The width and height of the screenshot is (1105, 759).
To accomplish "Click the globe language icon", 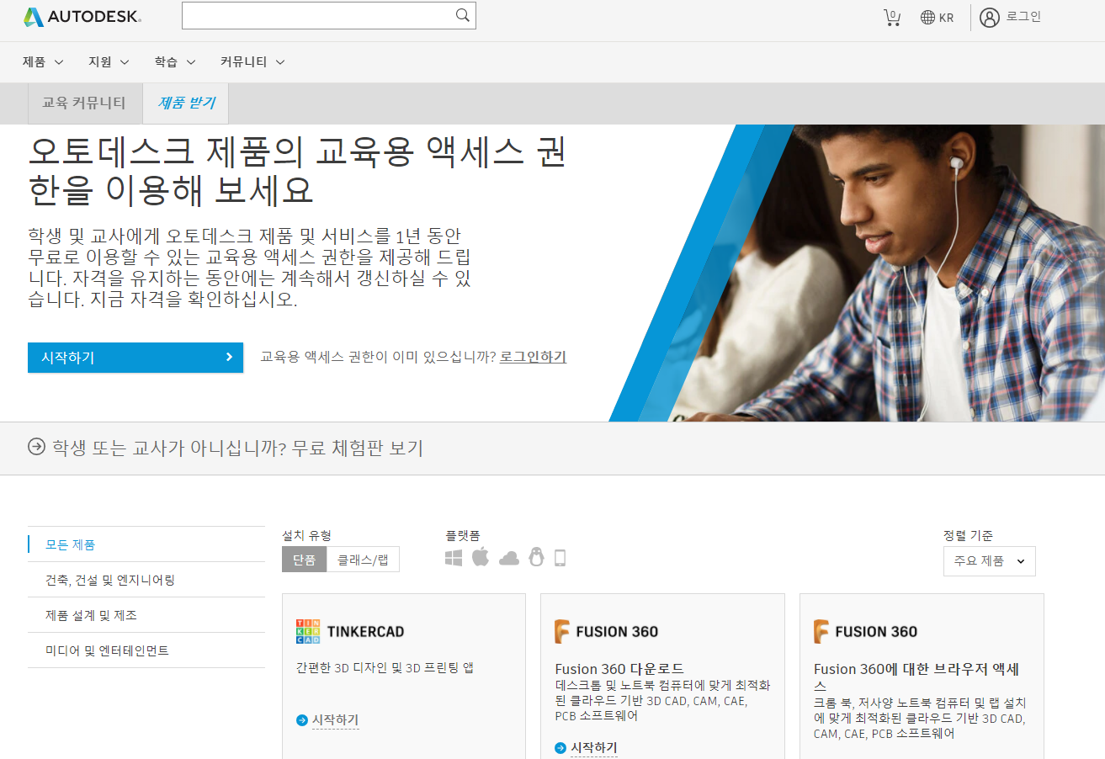I will tap(927, 18).
